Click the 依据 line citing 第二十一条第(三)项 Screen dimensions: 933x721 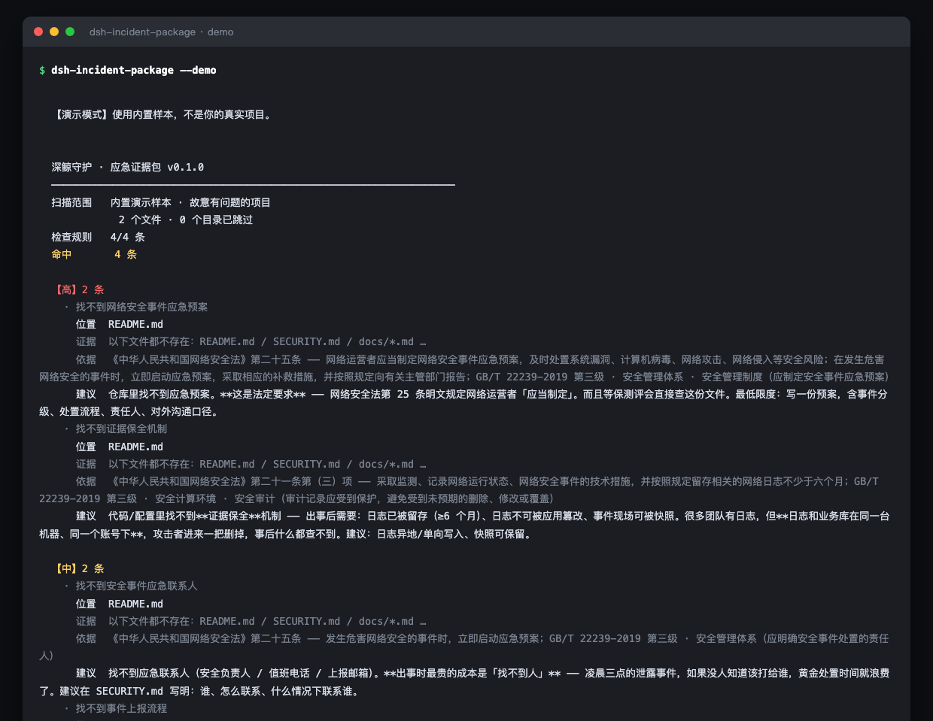tap(459, 489)
